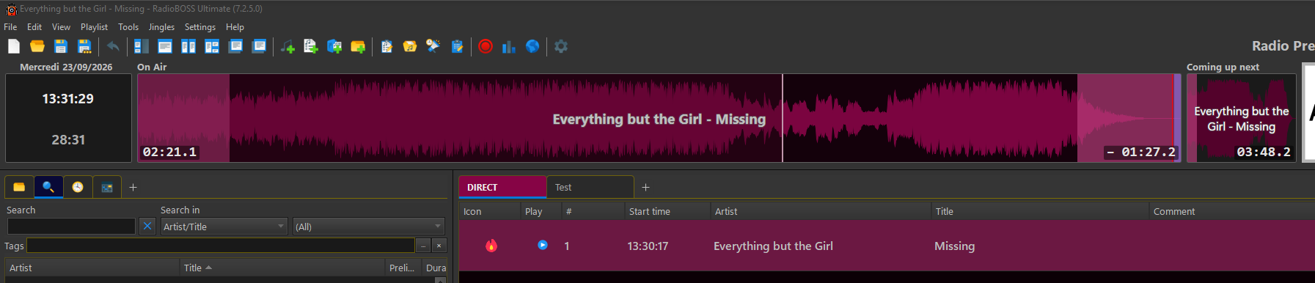Undo the last action with the arrow icon

(113, 46)
